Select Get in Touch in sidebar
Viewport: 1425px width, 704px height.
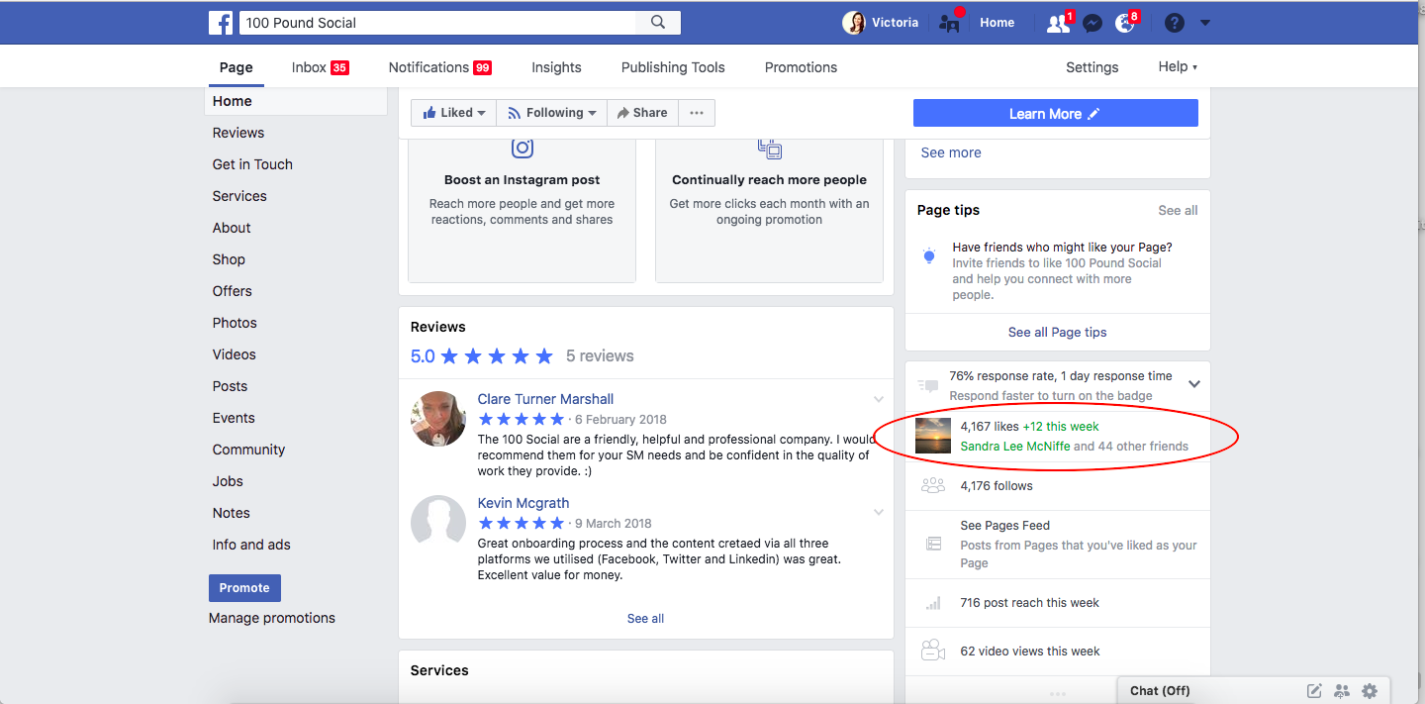pyautogui.click(x=252, y=164)
